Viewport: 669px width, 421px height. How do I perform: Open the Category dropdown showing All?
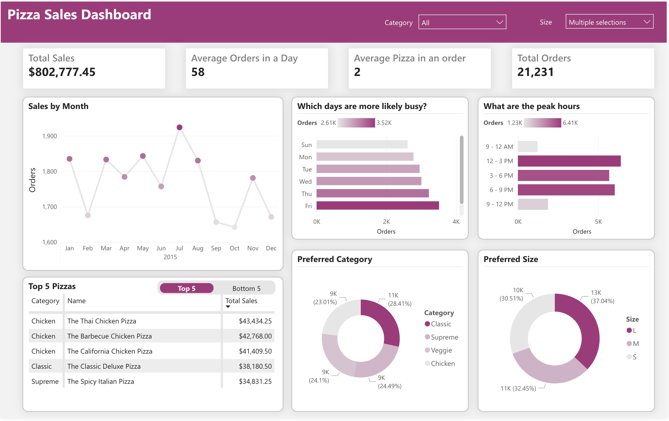pos(462,22)
